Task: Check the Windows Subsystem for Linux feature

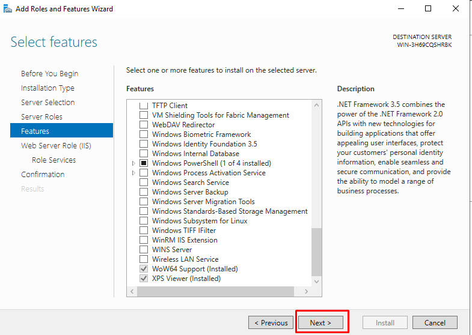Action: click(x=144, y=221)
